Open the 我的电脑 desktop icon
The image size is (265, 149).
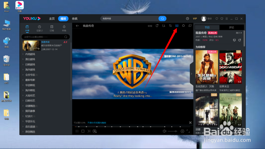tap(6, 25)
